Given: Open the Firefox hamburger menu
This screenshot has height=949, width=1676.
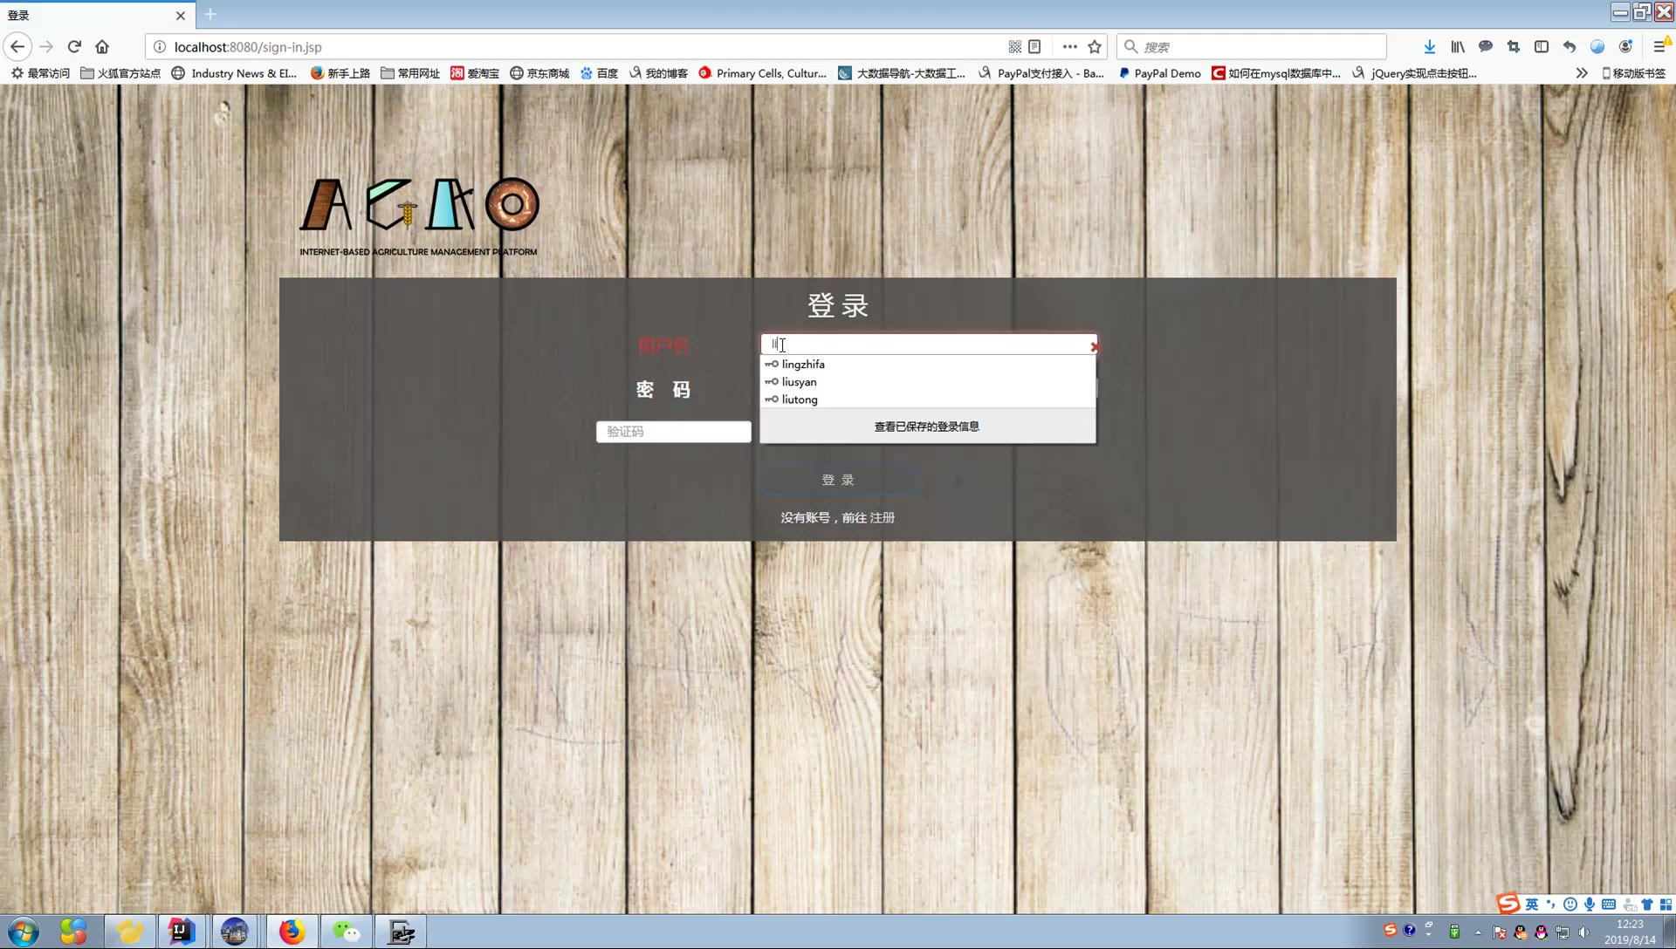Looking at the screenshot, I should click(1659, 47).
